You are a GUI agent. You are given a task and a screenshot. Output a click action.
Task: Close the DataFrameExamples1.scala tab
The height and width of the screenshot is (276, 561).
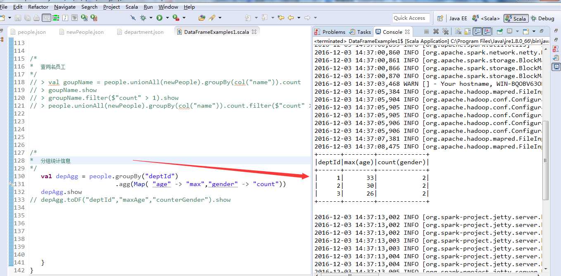tap(254, 31)
